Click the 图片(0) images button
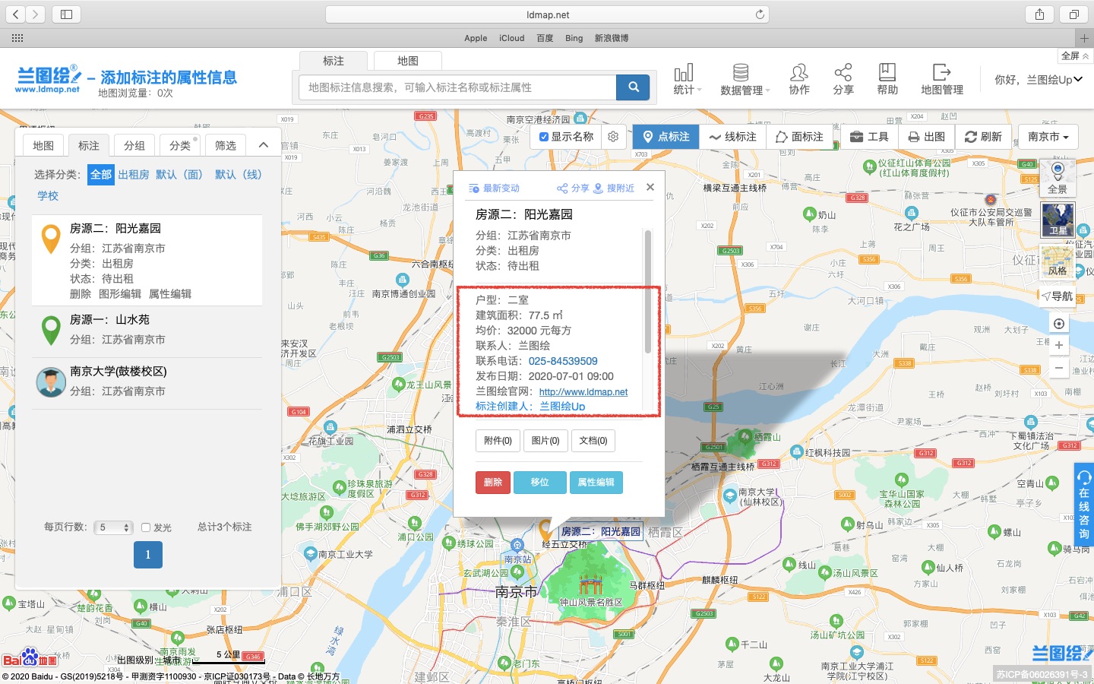 pyautogui.click(x=545, y=441)
